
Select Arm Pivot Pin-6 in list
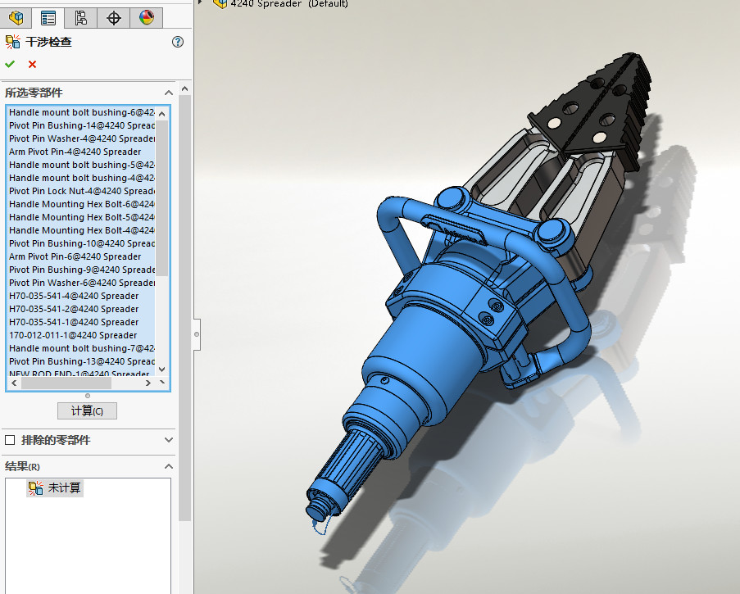(x=82, y=256)
